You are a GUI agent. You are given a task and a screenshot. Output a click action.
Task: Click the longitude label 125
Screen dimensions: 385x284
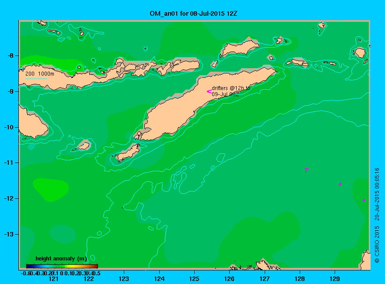point(194,279)
